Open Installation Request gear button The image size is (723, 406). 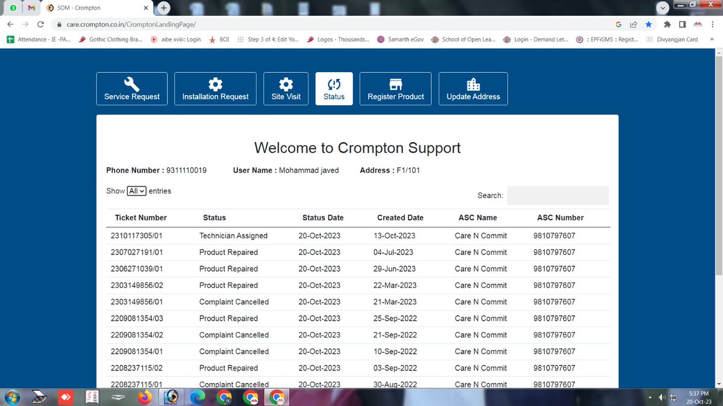click(x=215, y=89)
